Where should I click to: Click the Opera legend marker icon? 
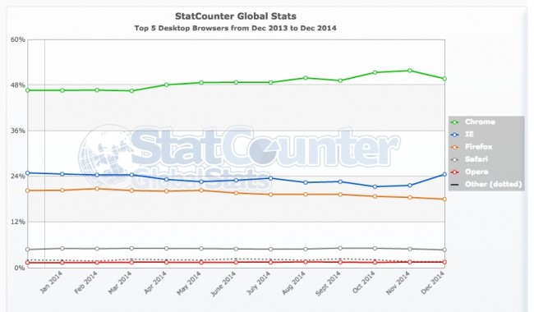tap(454, 172)
